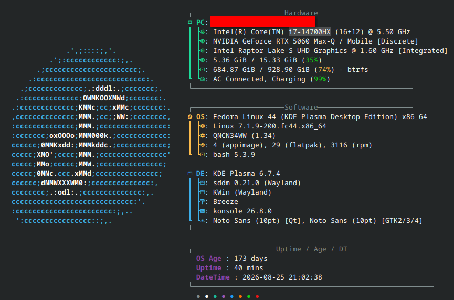Click the AC Connected, Charging text

259,79
